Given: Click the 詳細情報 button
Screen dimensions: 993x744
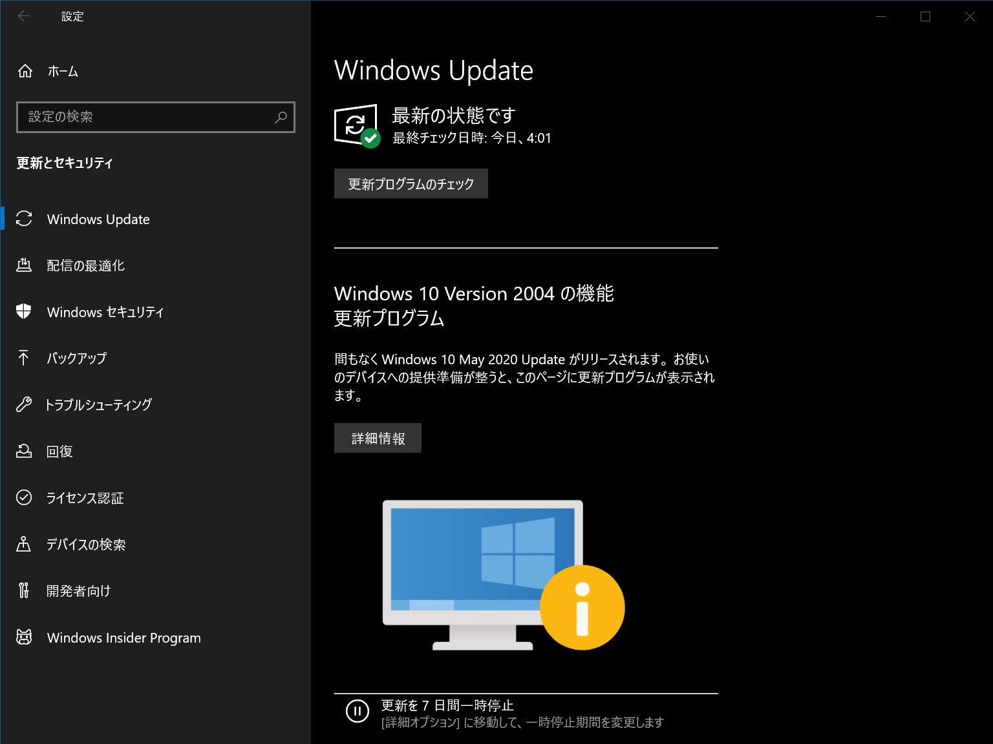Looking at the screenshot, I should point(378,437).
